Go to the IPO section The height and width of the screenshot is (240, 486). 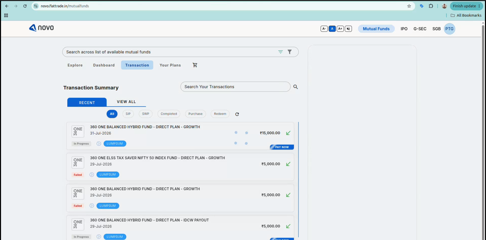404,29
